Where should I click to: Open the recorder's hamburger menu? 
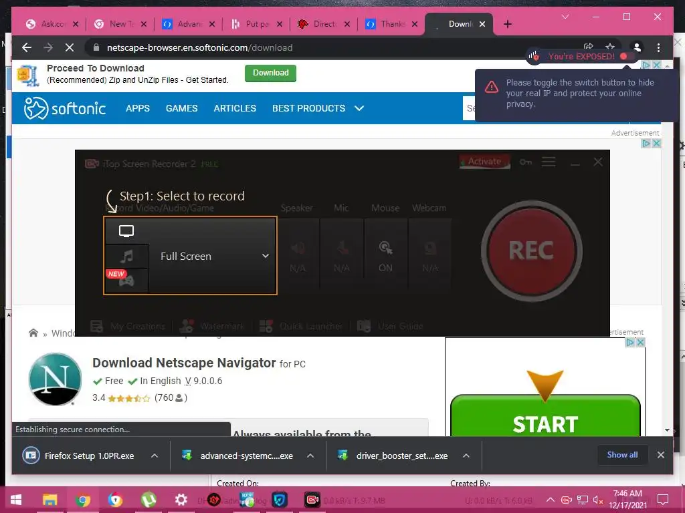(x=549, y=162)
